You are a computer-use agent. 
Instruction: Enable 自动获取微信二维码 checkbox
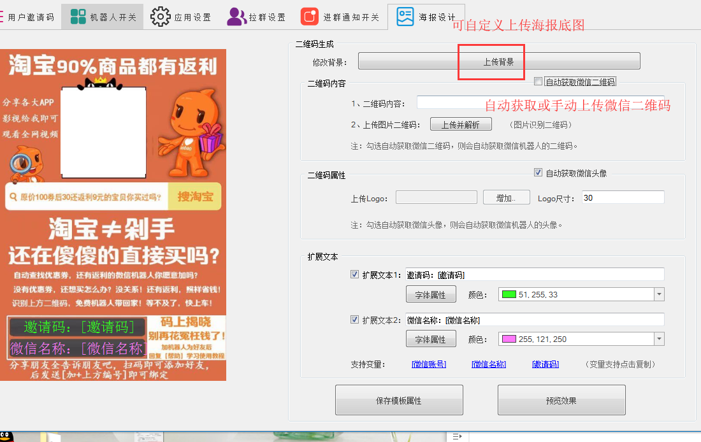click(x=538, y=82)
